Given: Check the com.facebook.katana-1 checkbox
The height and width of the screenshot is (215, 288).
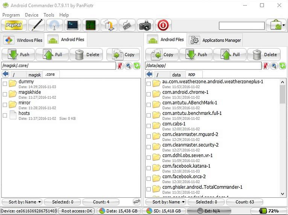Looking at the screenshot, I should tap(149, 168).
